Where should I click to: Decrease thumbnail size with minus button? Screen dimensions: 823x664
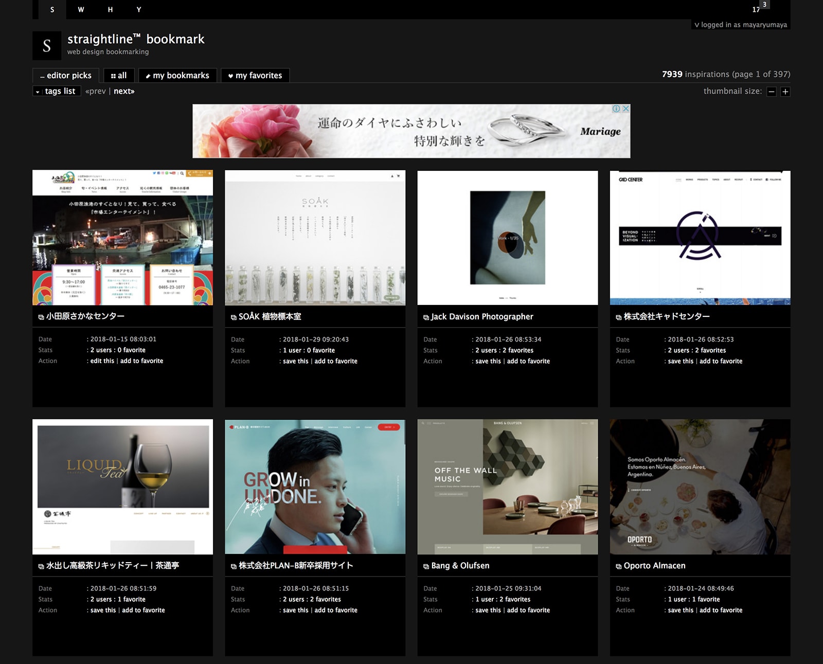771,92
